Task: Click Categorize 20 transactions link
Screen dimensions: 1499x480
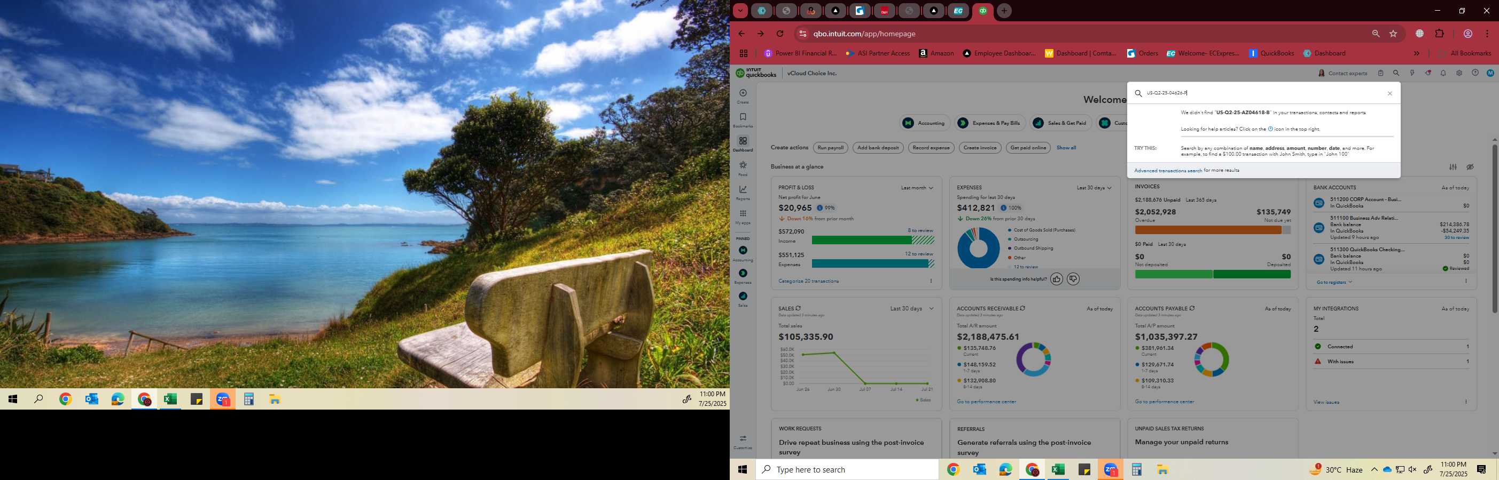Action: click(808, 281)
